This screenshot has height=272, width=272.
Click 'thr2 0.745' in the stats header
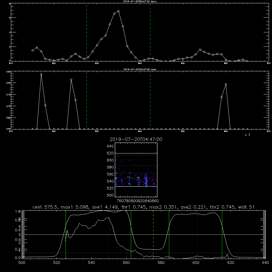[222, 207]
